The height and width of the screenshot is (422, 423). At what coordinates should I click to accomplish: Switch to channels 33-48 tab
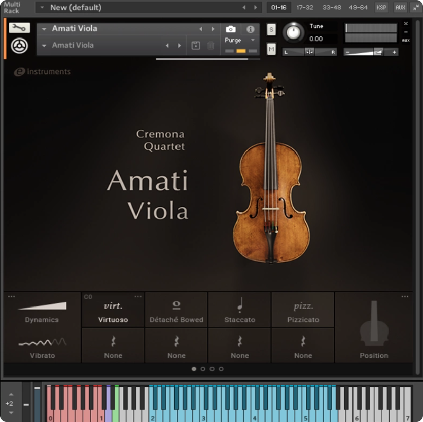[332, 7]
